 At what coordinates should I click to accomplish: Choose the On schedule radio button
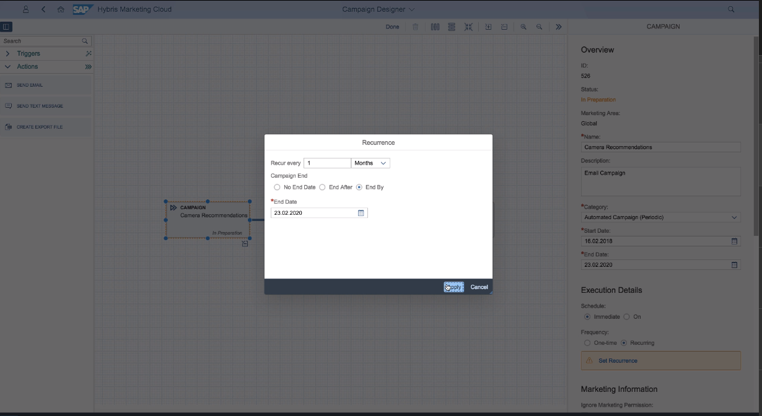(626, 317)
